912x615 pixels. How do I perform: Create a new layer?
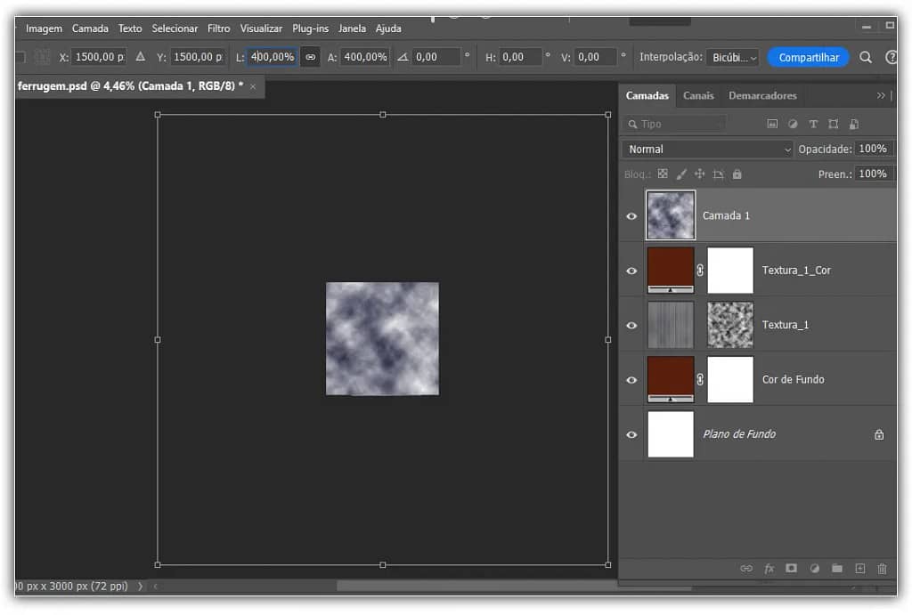[x=859, y=568]
